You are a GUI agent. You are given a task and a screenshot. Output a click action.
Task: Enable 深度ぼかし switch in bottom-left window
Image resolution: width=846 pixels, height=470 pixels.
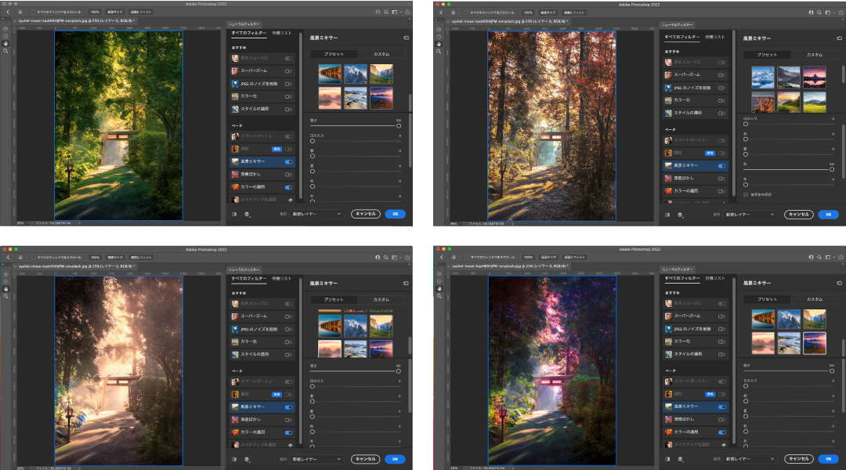(x=288, y=420)
